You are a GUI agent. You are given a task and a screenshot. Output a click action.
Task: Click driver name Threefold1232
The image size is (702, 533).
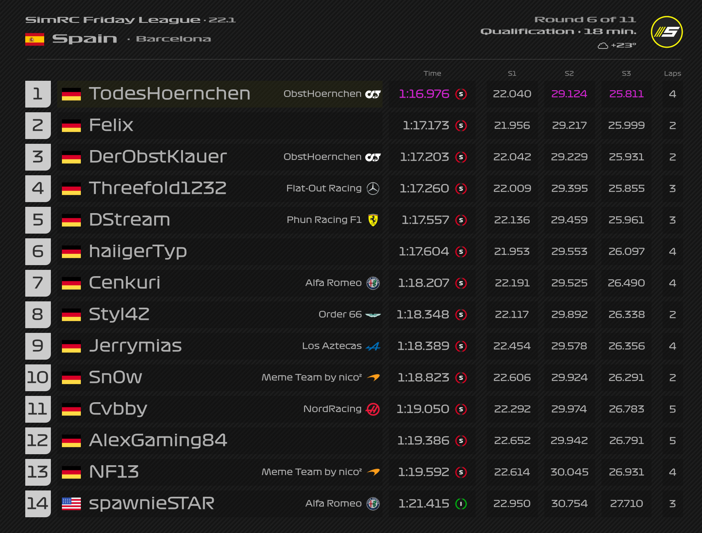click(x=158, y=189)
